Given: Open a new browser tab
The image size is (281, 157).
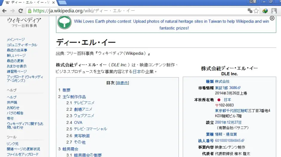Looking at the screenshot, I should tap(63, 2).
